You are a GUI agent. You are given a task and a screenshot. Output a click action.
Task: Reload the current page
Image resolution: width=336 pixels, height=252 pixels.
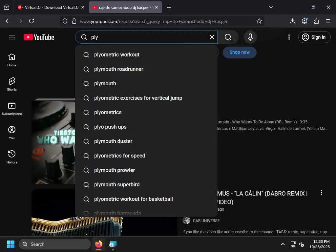[x=31, y=21]
